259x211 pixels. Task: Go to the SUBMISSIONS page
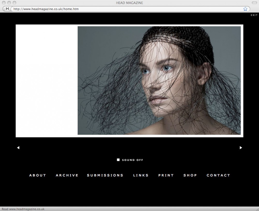point(105,175)
